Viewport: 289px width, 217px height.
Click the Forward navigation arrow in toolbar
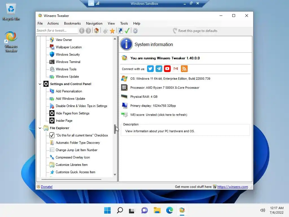88,31
